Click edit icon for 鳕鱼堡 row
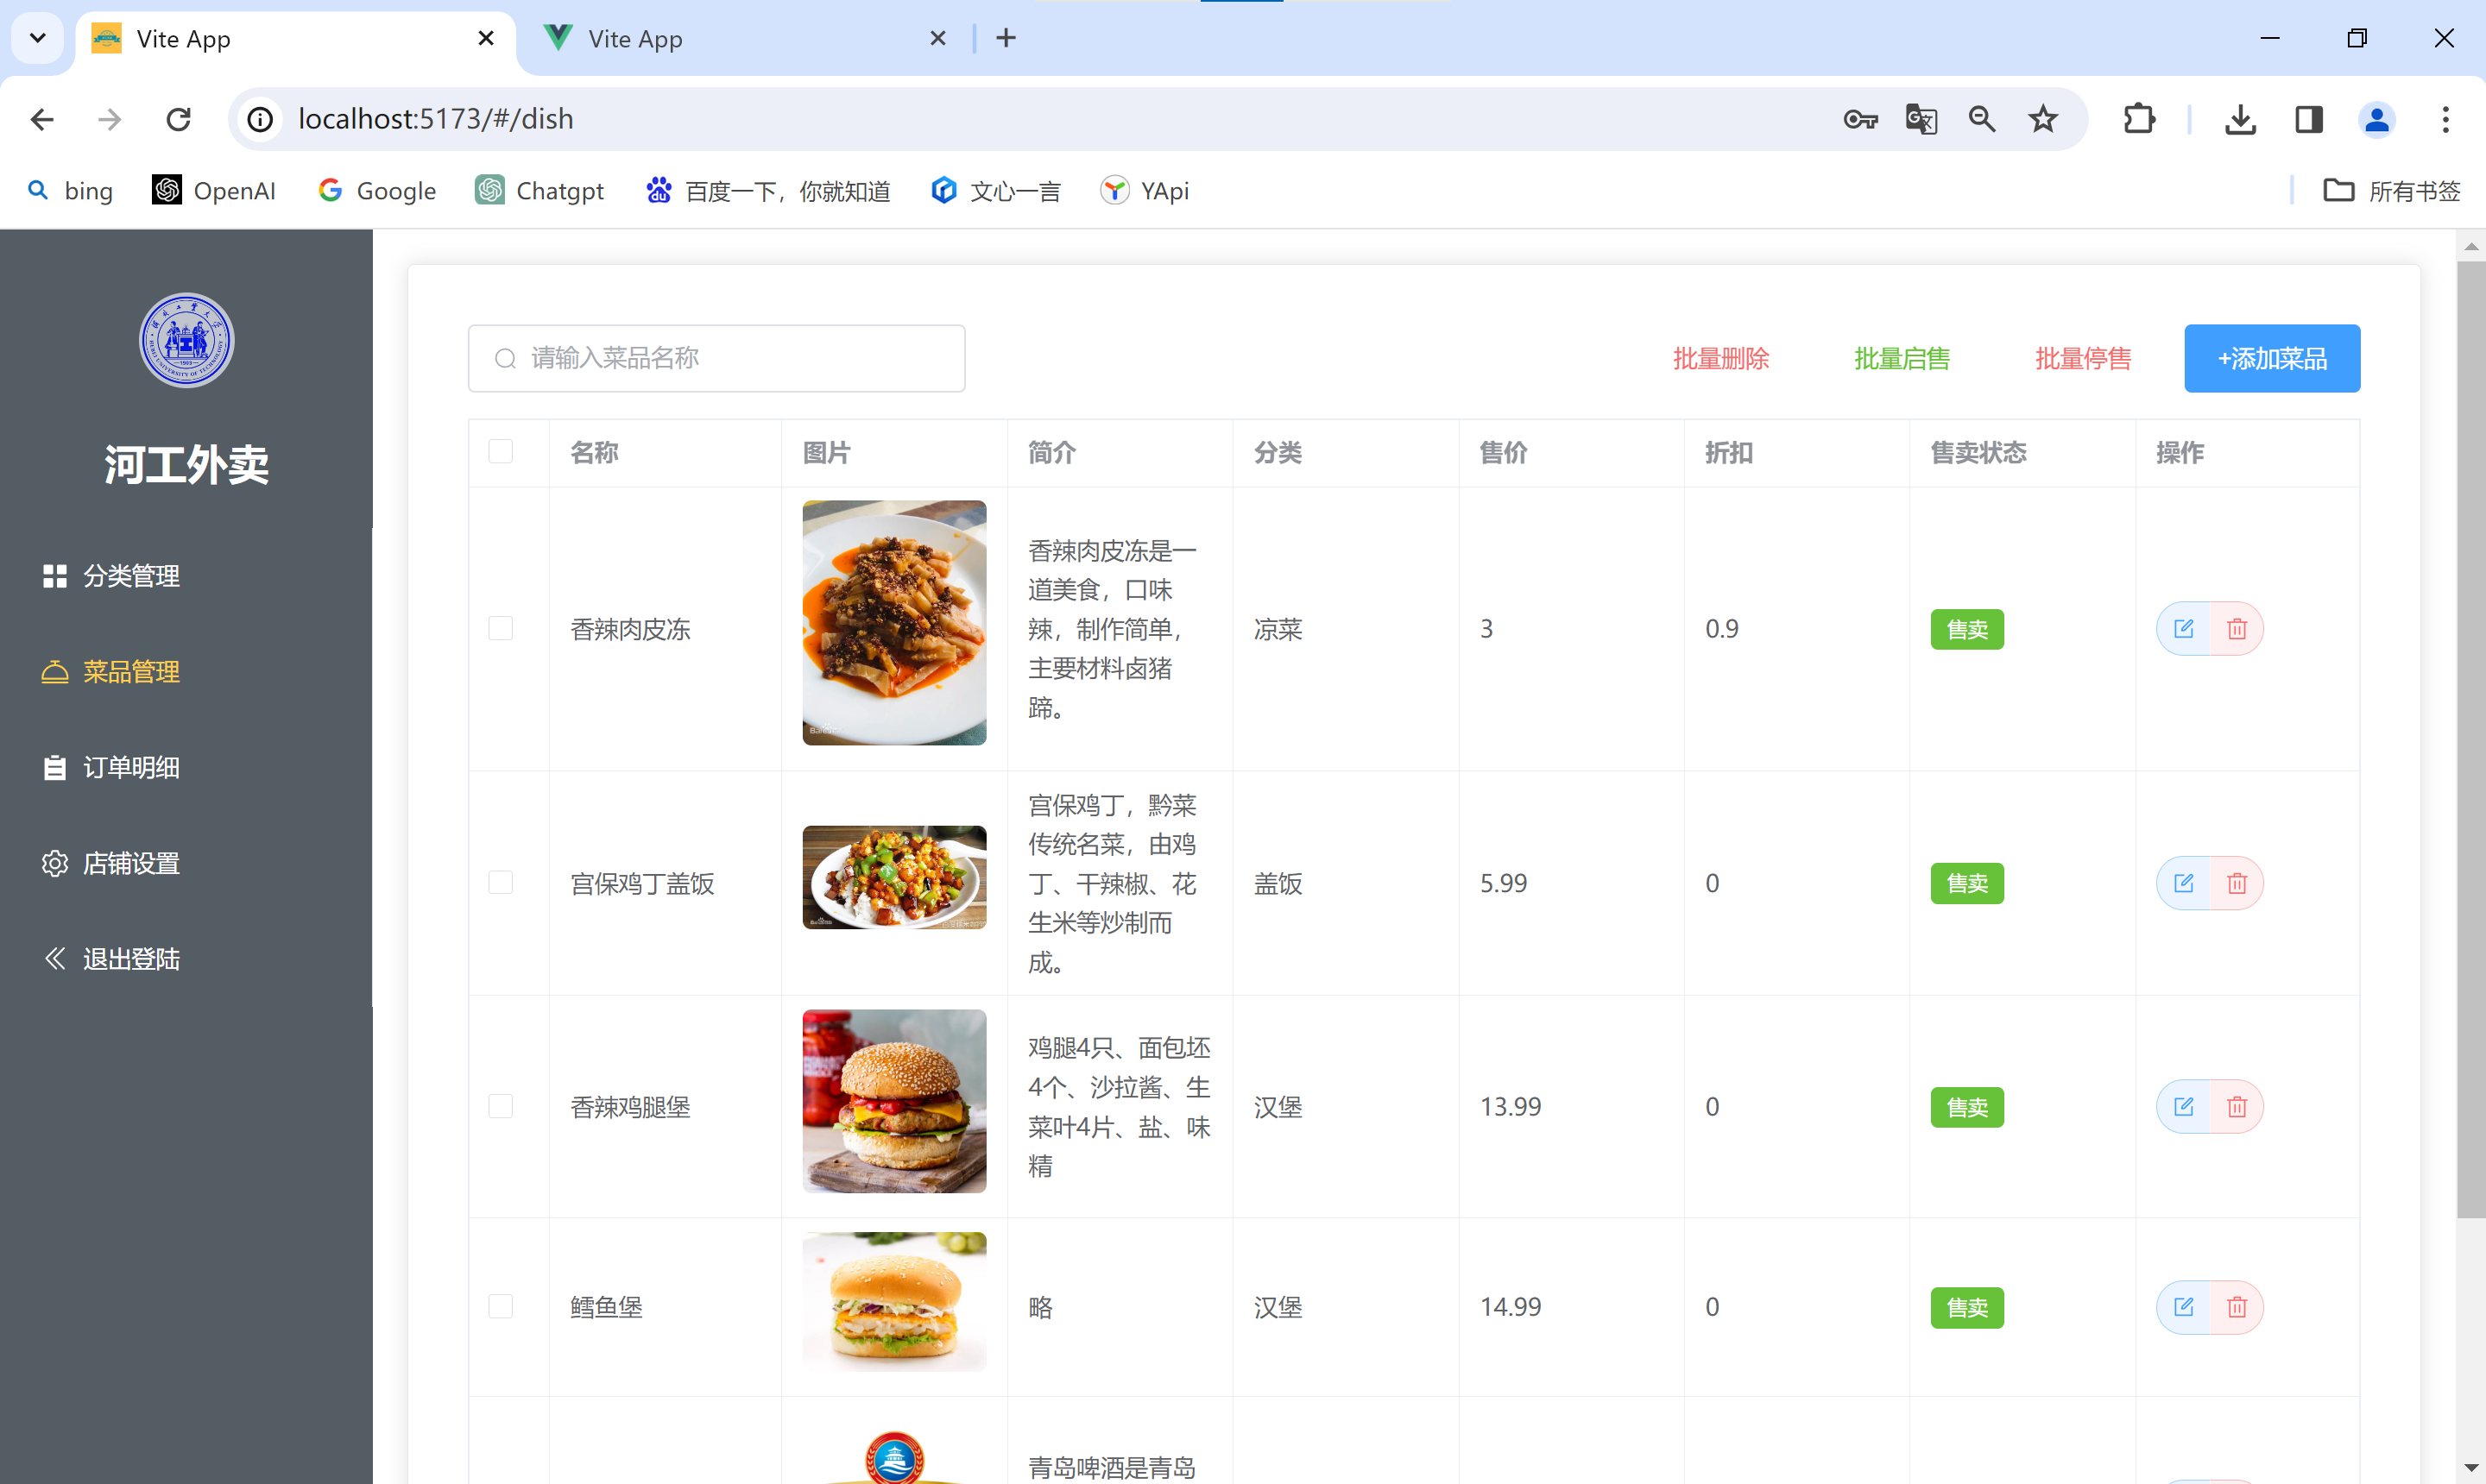This screenshot has height=1484, width=2486. [x=2183, y=1307]
